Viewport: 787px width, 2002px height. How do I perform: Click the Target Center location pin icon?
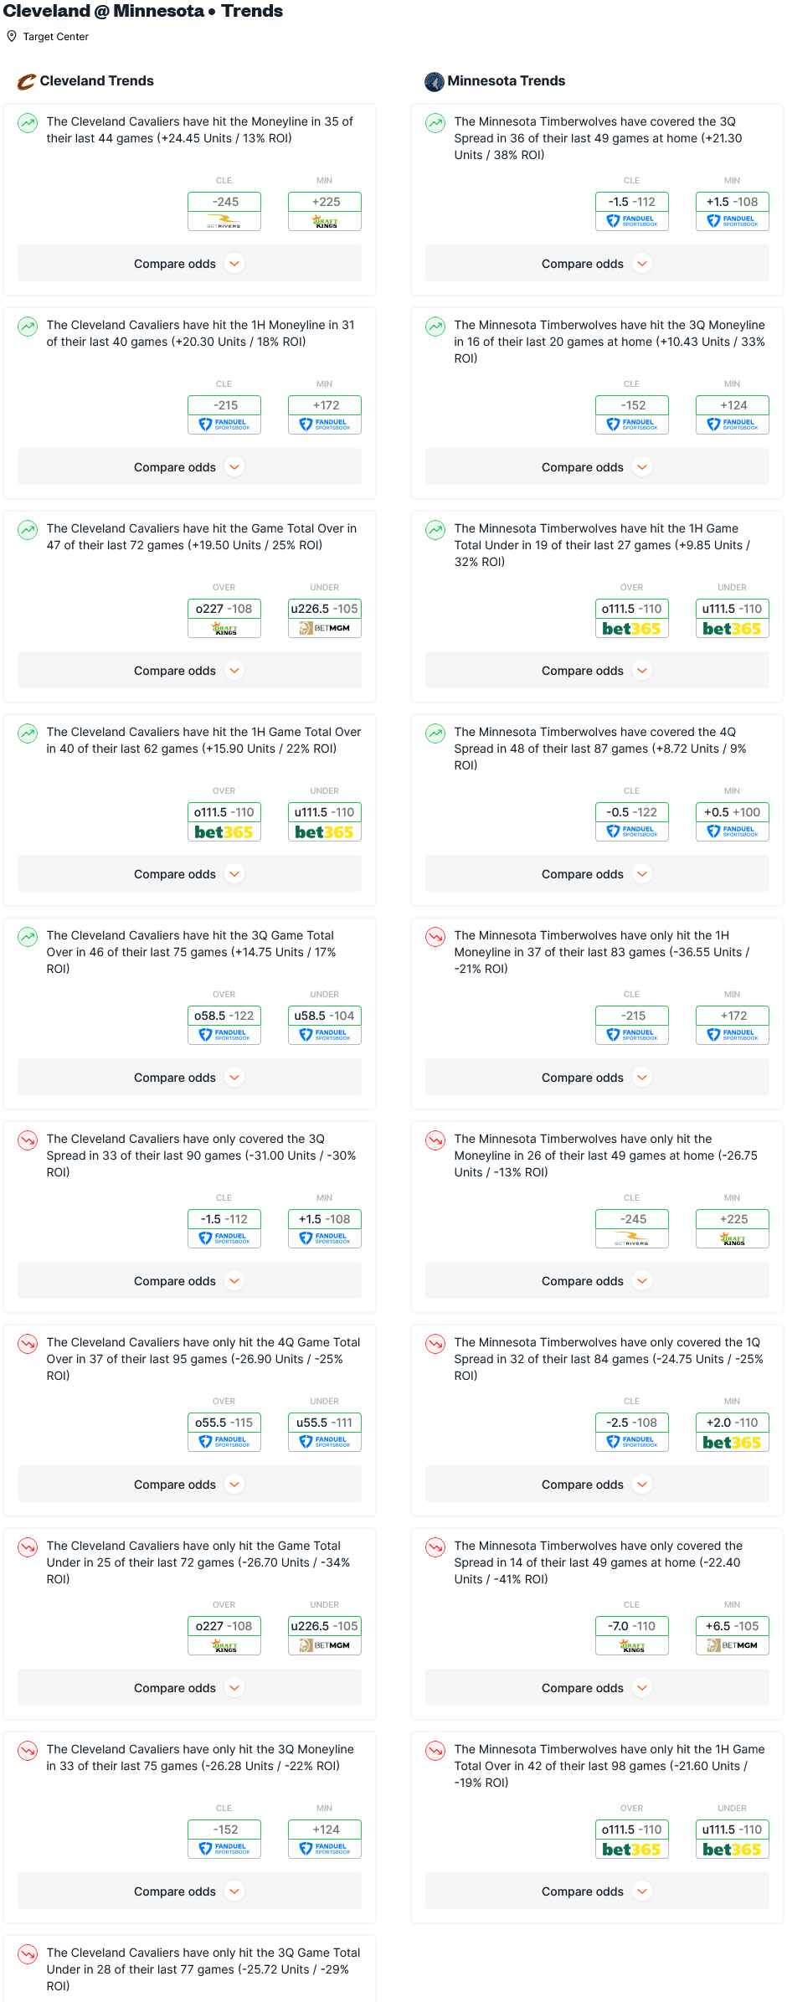[12, 36]
